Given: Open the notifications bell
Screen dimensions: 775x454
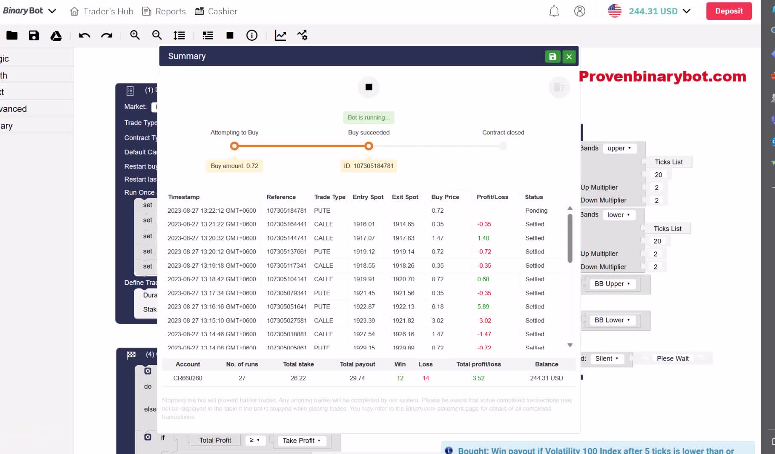Looking at the screenshot, I should [x=554, y=11].
